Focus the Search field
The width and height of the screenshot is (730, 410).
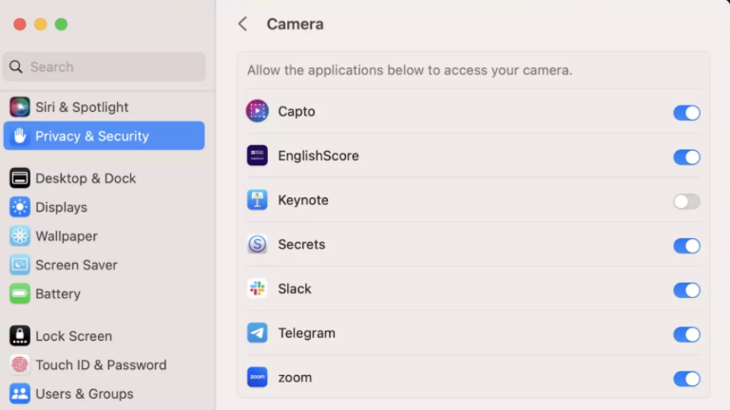(105, 67)
